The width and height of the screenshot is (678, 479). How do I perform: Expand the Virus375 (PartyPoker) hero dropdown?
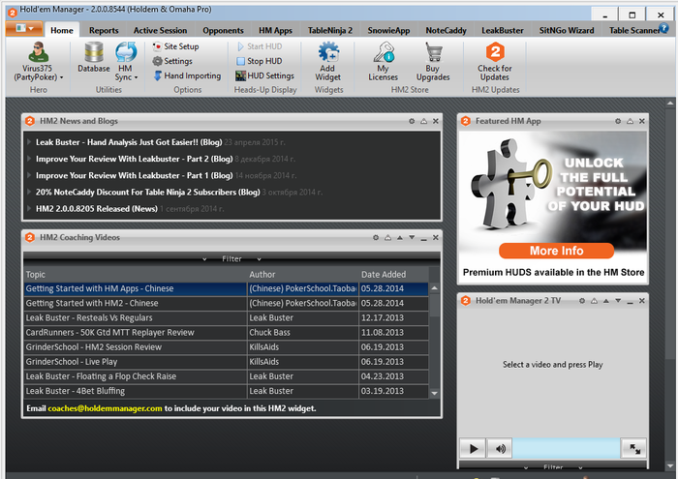pos(61,77)
